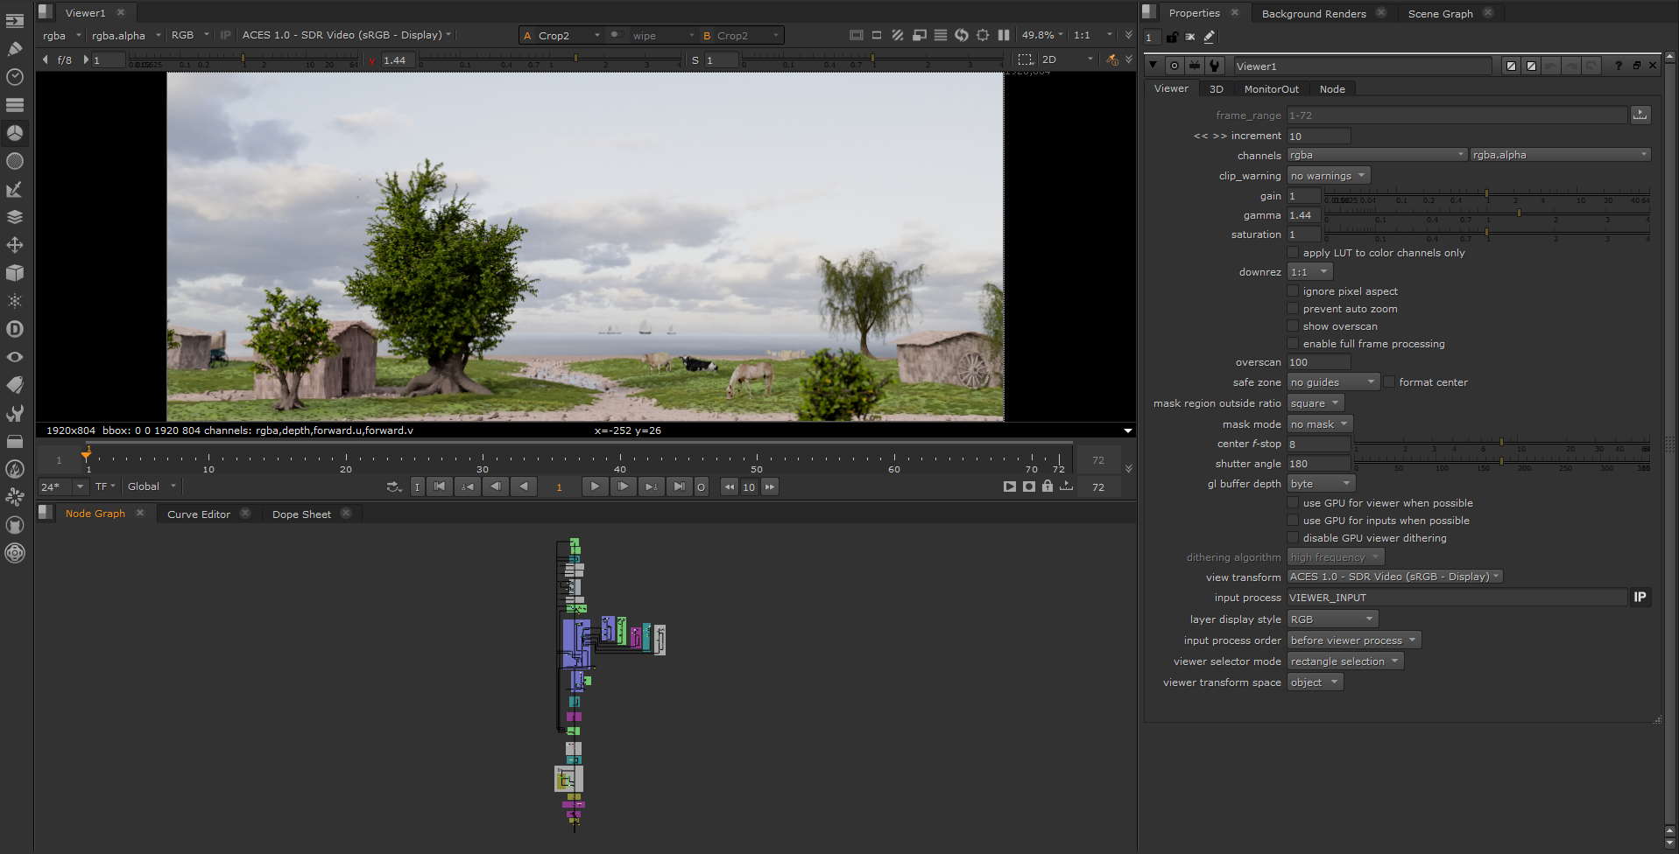This screenshot has width=1679, height=854.
Task: Open the Color nodes toolbar menu
Action: click(15, 133)
